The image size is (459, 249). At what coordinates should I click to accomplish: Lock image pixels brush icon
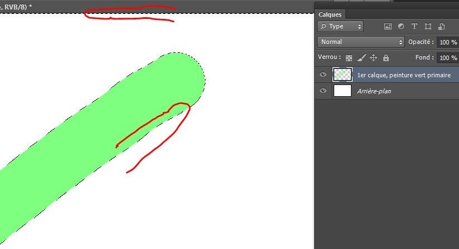(x=362, y=58)
